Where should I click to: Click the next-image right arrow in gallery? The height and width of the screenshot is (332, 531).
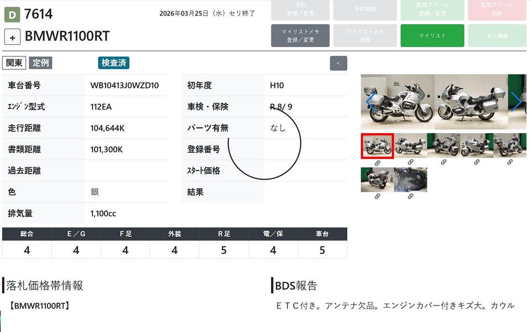[517, 102]
